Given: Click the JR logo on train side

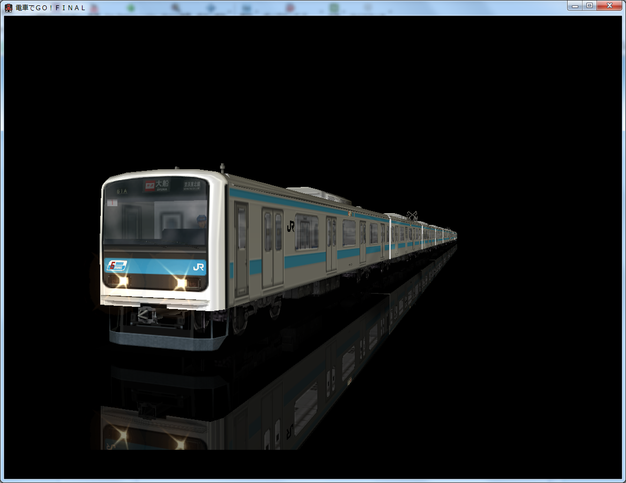Looking at the screenshot, I should [290, 227].
